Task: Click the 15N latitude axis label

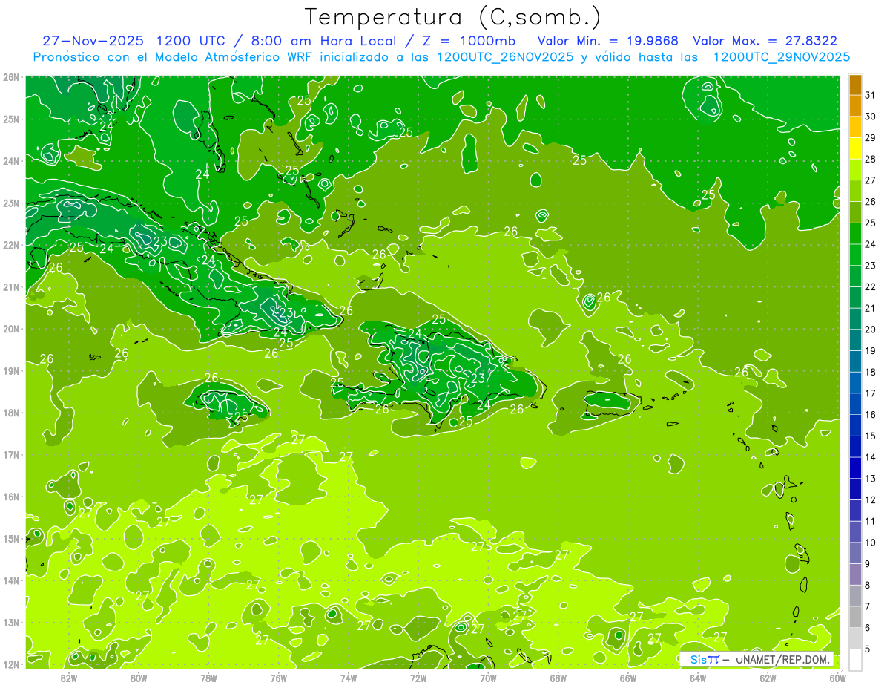Action: [x=11, y=538]
